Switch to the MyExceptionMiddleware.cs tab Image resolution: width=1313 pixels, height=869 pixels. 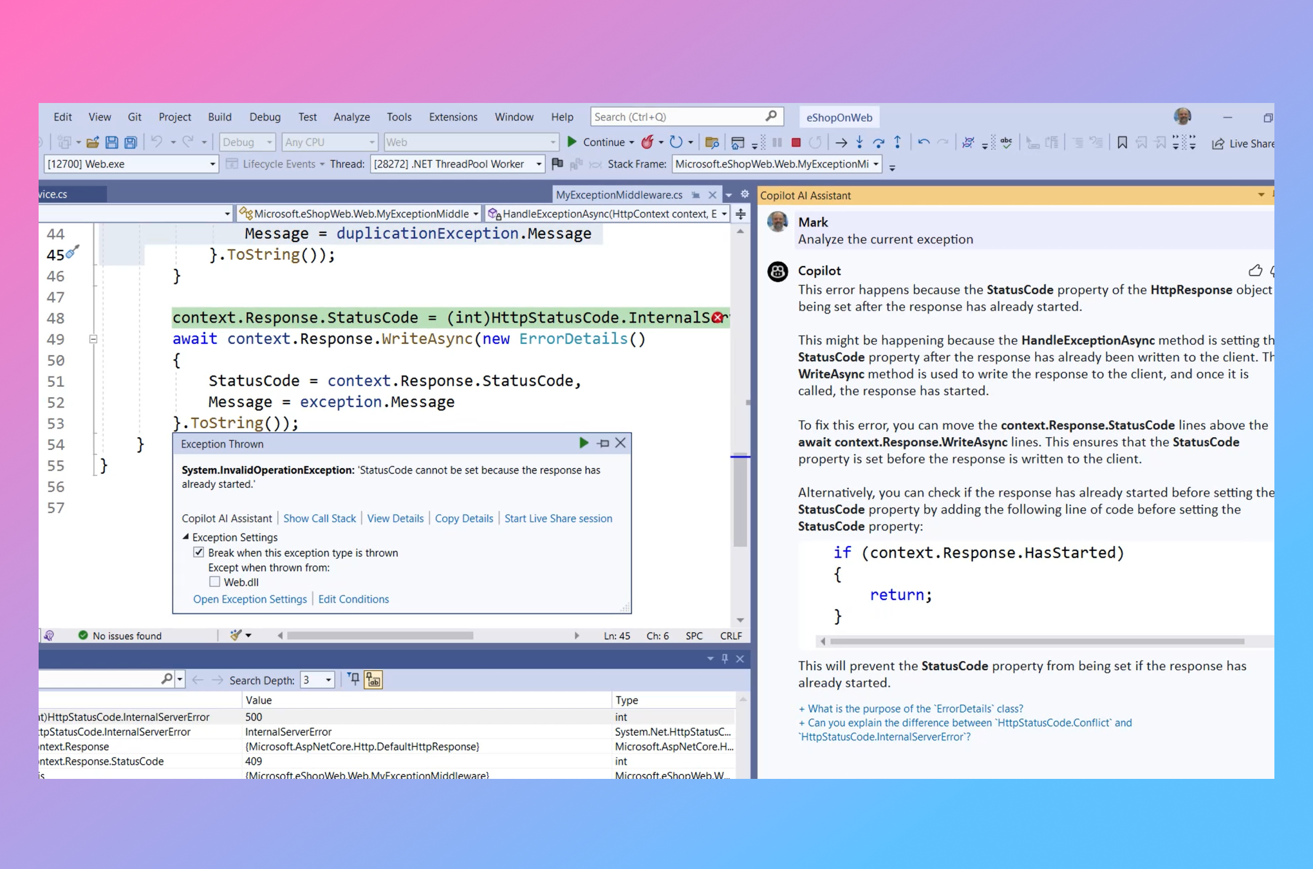[x=619, y=194]
